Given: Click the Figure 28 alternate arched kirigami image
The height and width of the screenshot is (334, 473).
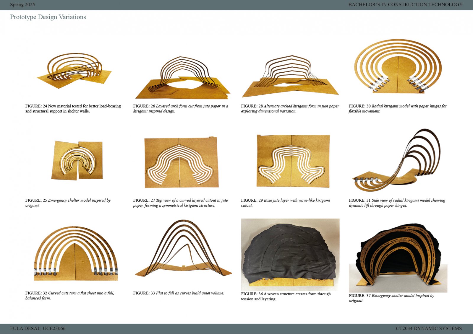Looking at the screenshot, I should tap(290, 76).
